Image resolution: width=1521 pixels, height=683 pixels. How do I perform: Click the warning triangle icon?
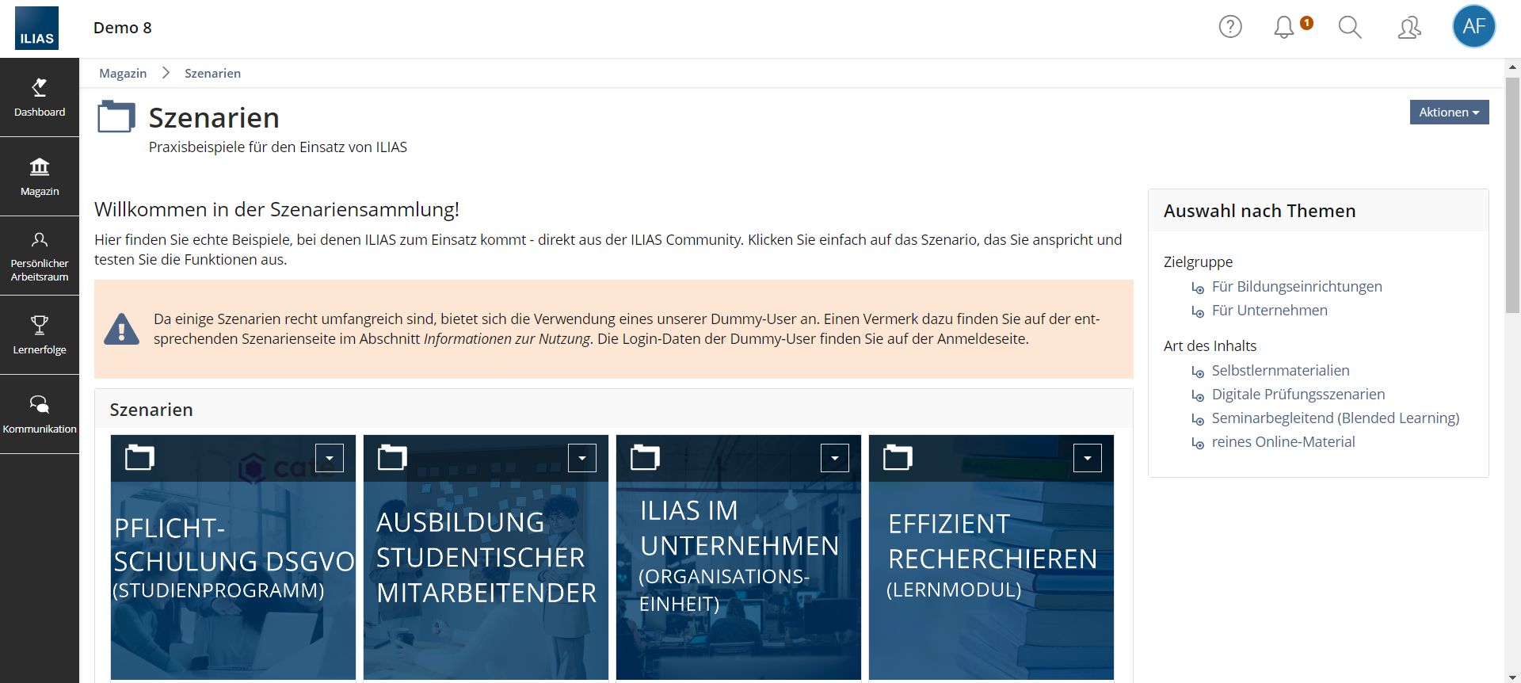(121, 329)
